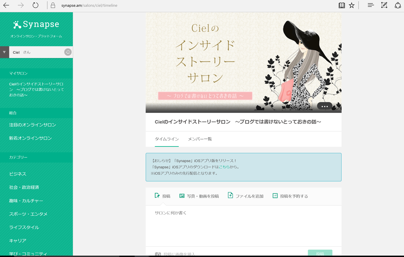Image resolution: width=404 pixels, height=257 pixels.
Task: Click the share icon in browser toolbar
Action: 398,5
